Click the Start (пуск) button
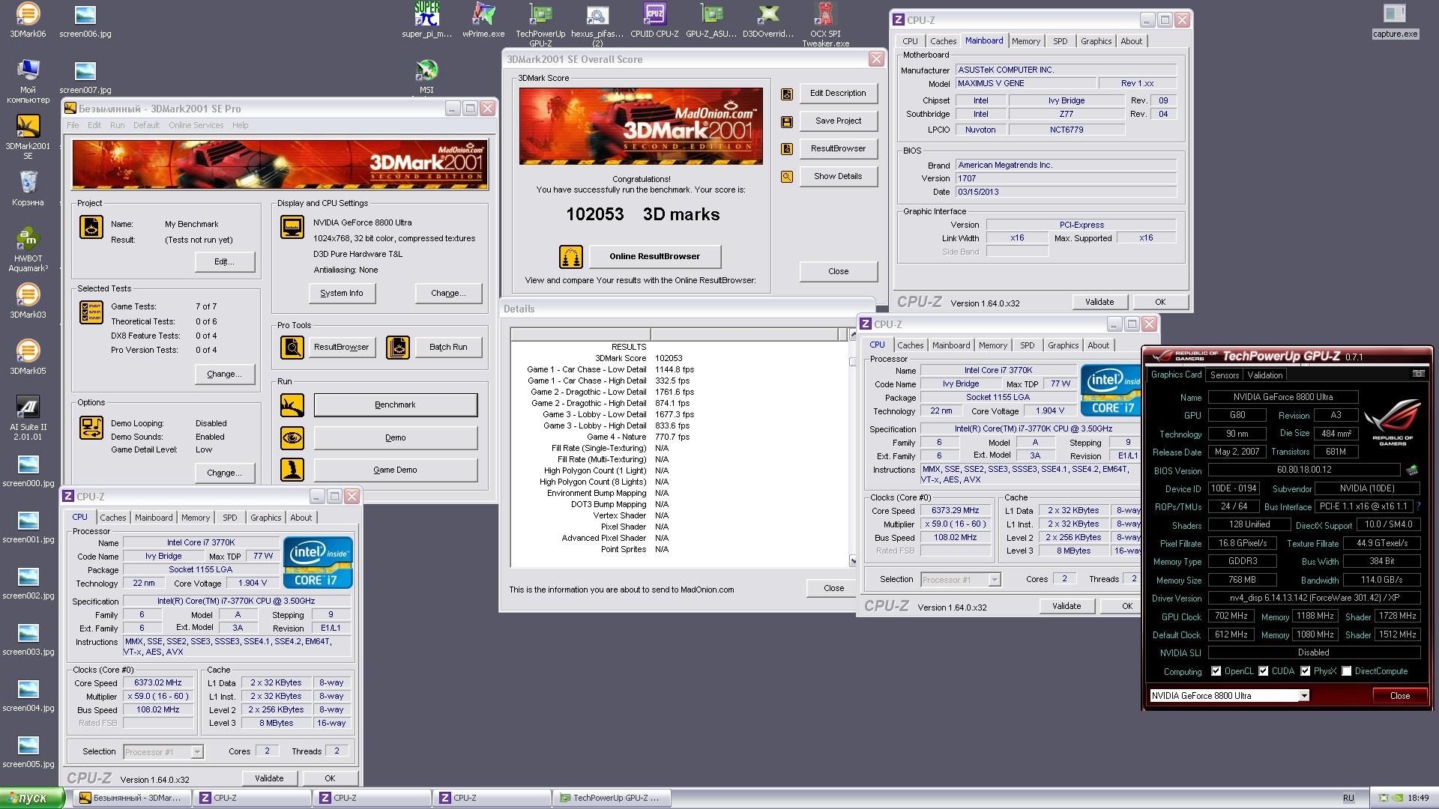The width and height of the screenshot is (1439, 809). 33,799
